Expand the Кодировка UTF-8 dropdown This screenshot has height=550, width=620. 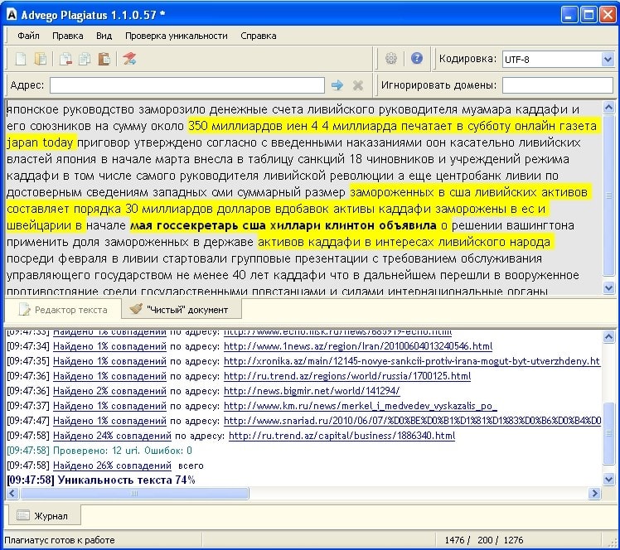point(607,59)
